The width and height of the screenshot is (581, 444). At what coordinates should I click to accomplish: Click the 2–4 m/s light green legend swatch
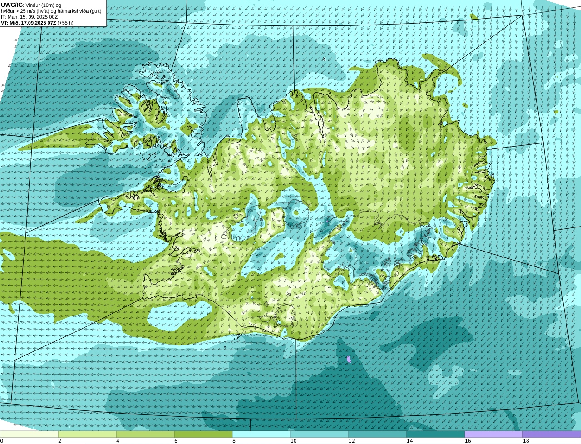coord(87,434)
